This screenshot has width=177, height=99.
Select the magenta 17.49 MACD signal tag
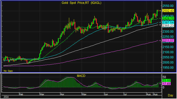[x=166, y=84]
